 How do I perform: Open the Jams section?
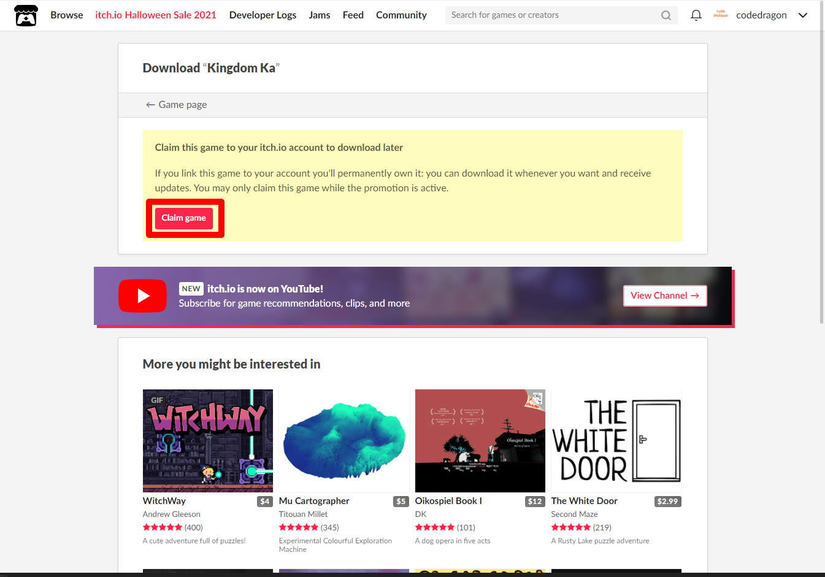point(320,15)
